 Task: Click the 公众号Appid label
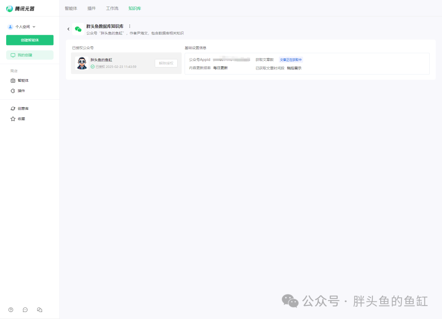pyautogui.click(x=200, y=60)
